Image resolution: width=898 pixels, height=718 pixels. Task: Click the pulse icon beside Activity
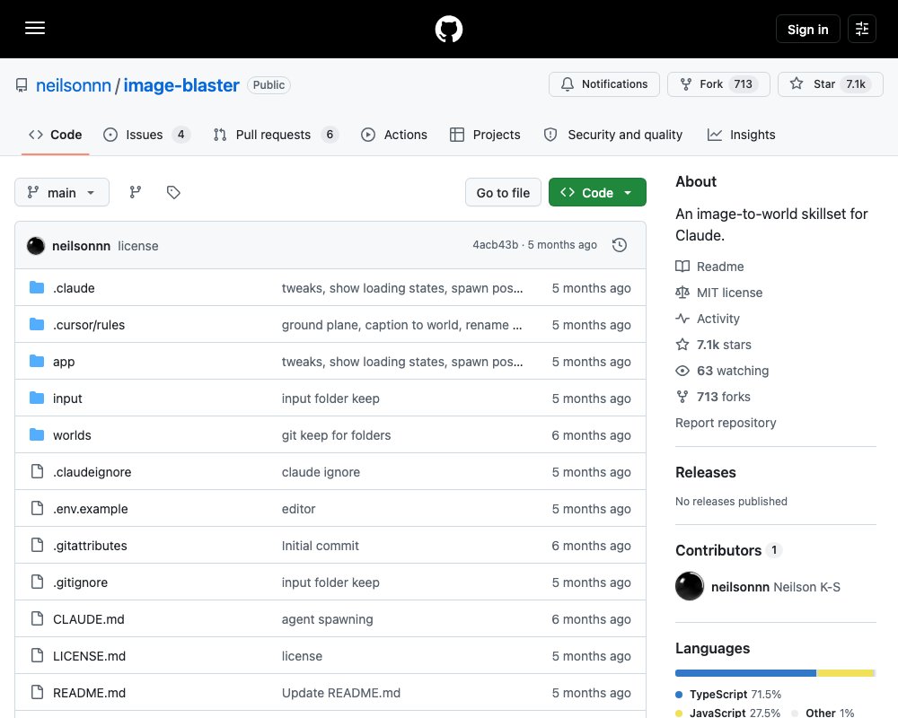click(682, 319)
